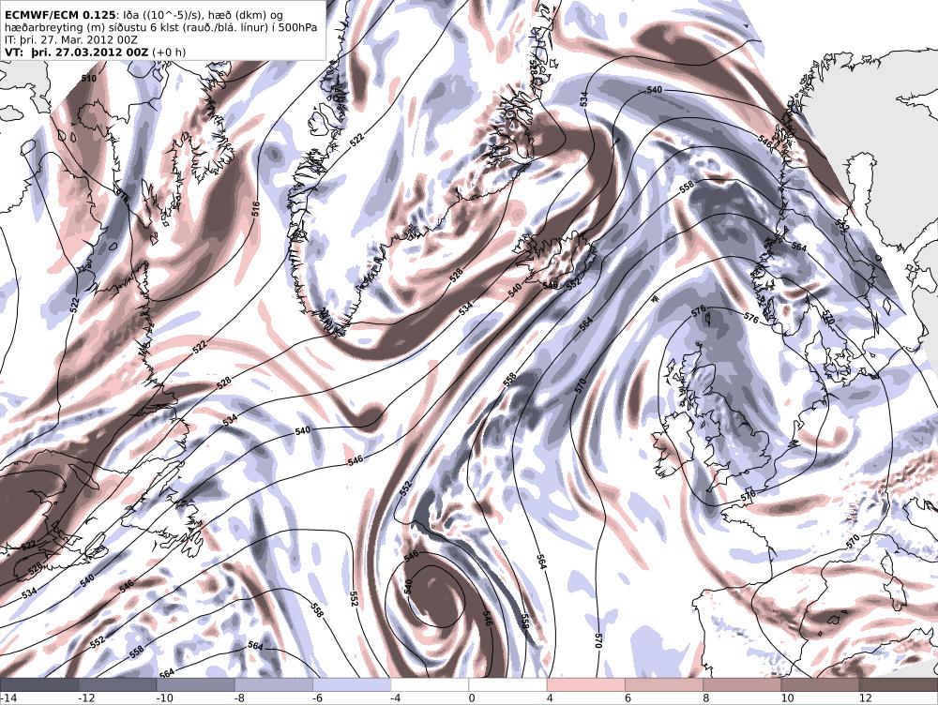
Task: Click the "(+0 h)" forecast offset text
Action: (x=169, y=52)
